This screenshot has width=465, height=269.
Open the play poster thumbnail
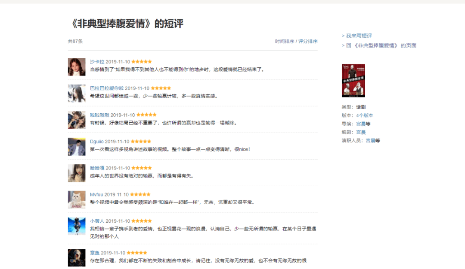pos(353,81)
